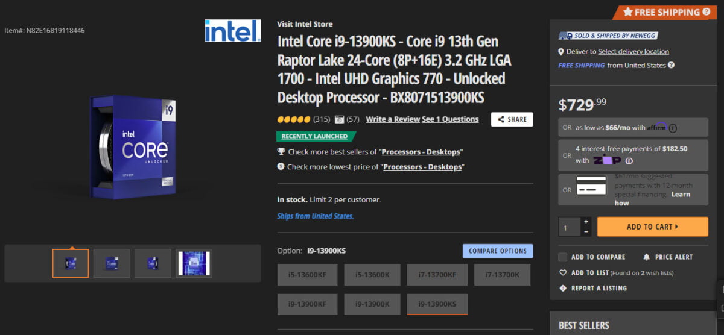Image resolution: width=724 pixels, height=335 pixels.
Task: Click the five-star rating icons
Action: [293, 119]
